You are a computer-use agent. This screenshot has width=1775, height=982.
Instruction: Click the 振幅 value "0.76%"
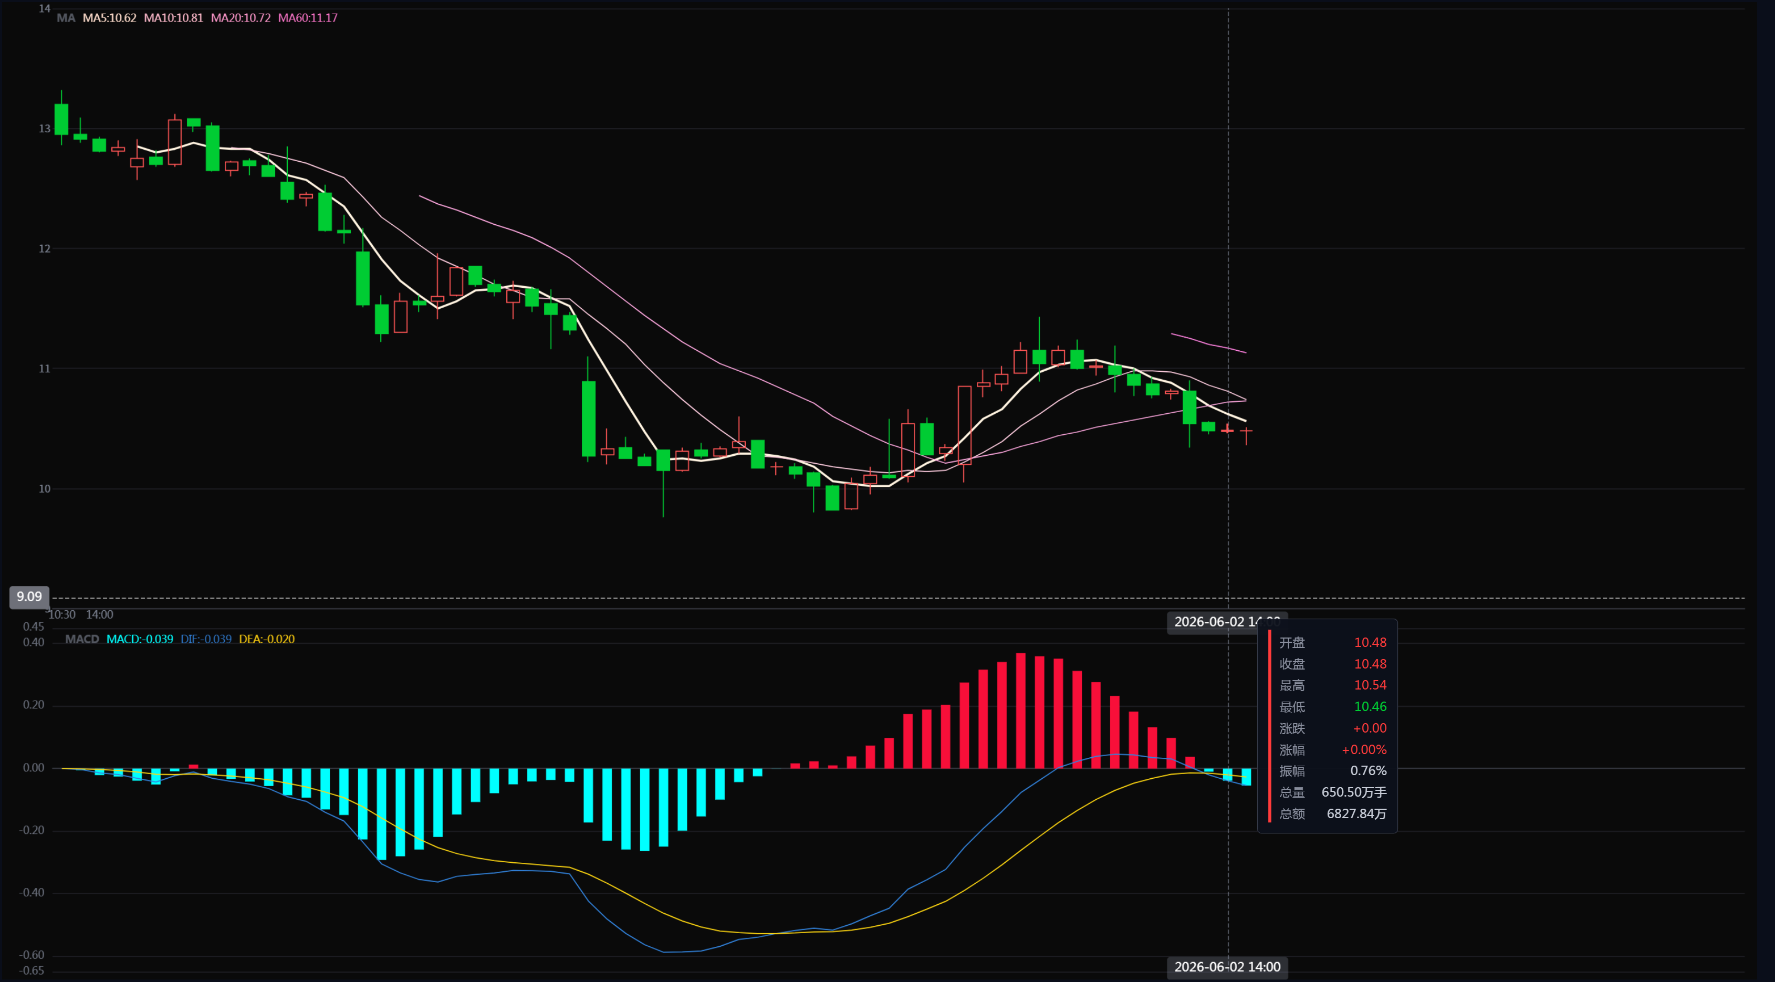1368,770
